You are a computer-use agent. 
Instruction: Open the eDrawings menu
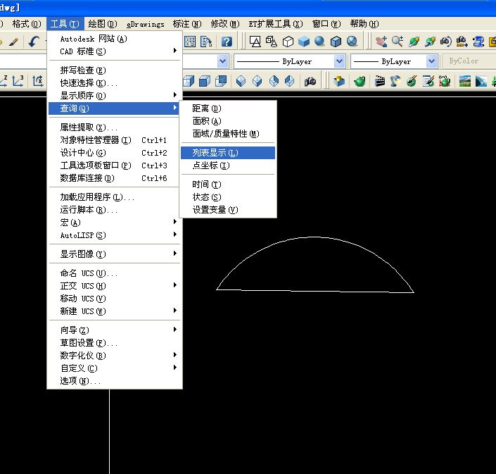pos(145,24)
